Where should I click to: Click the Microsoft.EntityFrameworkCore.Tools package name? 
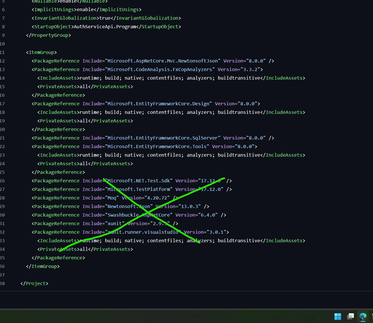(x=157, y=146)
